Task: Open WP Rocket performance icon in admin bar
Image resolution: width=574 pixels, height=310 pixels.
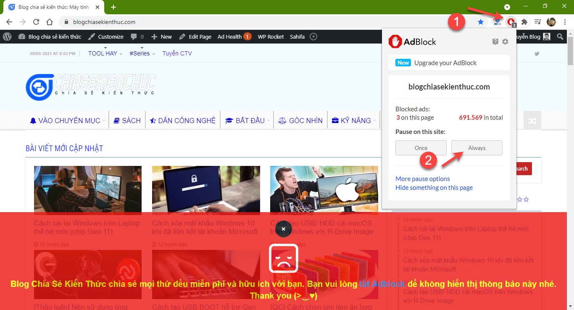Action: click(313, 37)
